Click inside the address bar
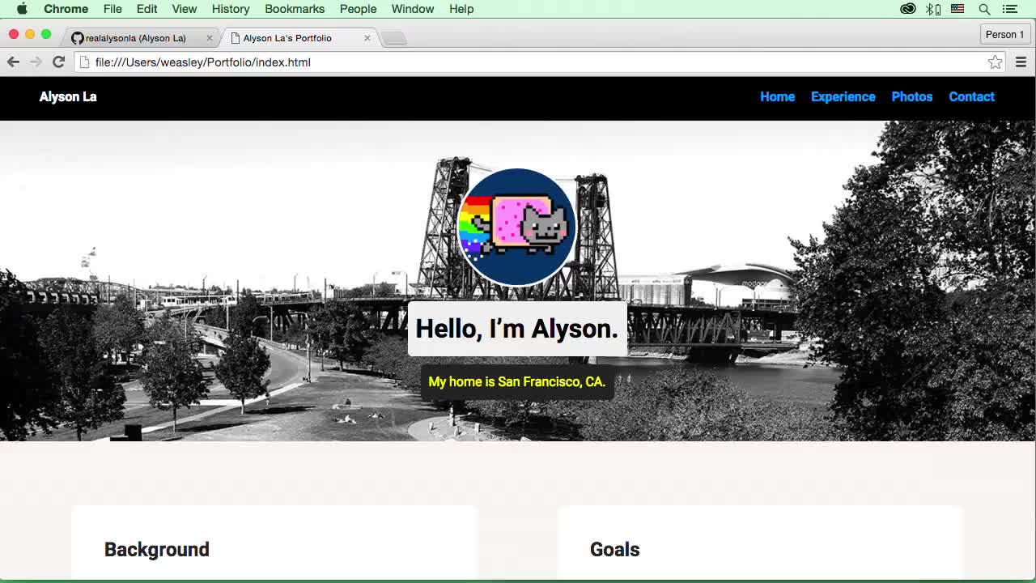The width and height of the screenshot is (1036, 583). (324, 62)
